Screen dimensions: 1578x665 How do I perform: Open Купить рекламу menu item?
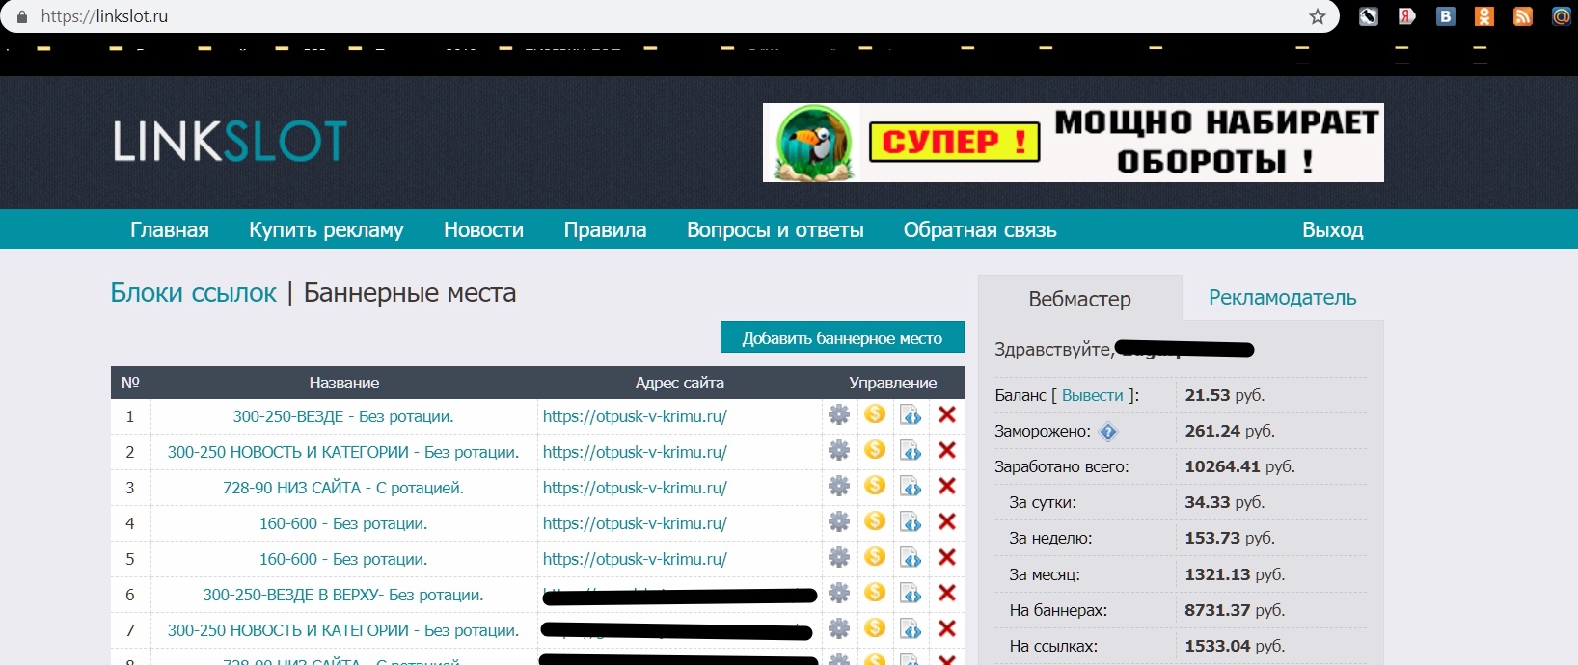pos(326,230)
